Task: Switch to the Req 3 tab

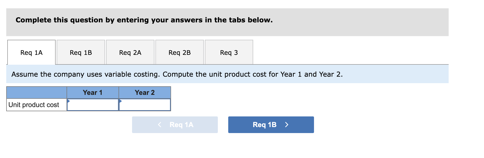Action: 229,52
